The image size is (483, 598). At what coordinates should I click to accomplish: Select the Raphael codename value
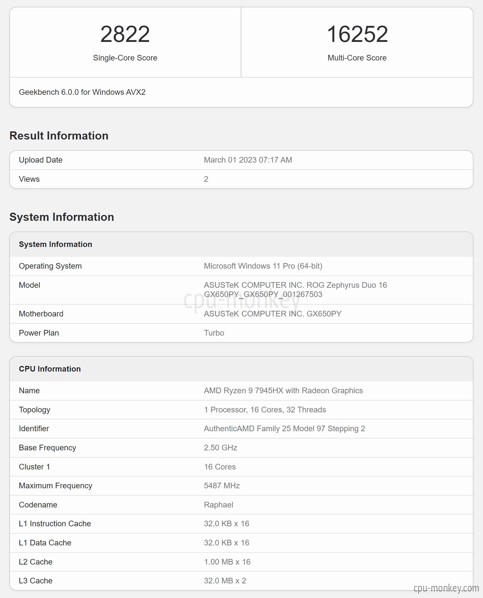(219, 505)
